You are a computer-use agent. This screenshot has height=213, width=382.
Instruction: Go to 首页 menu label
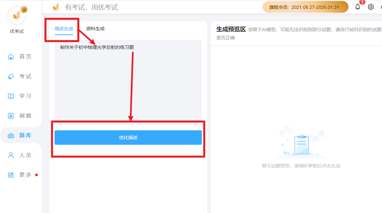click(25, 57)
